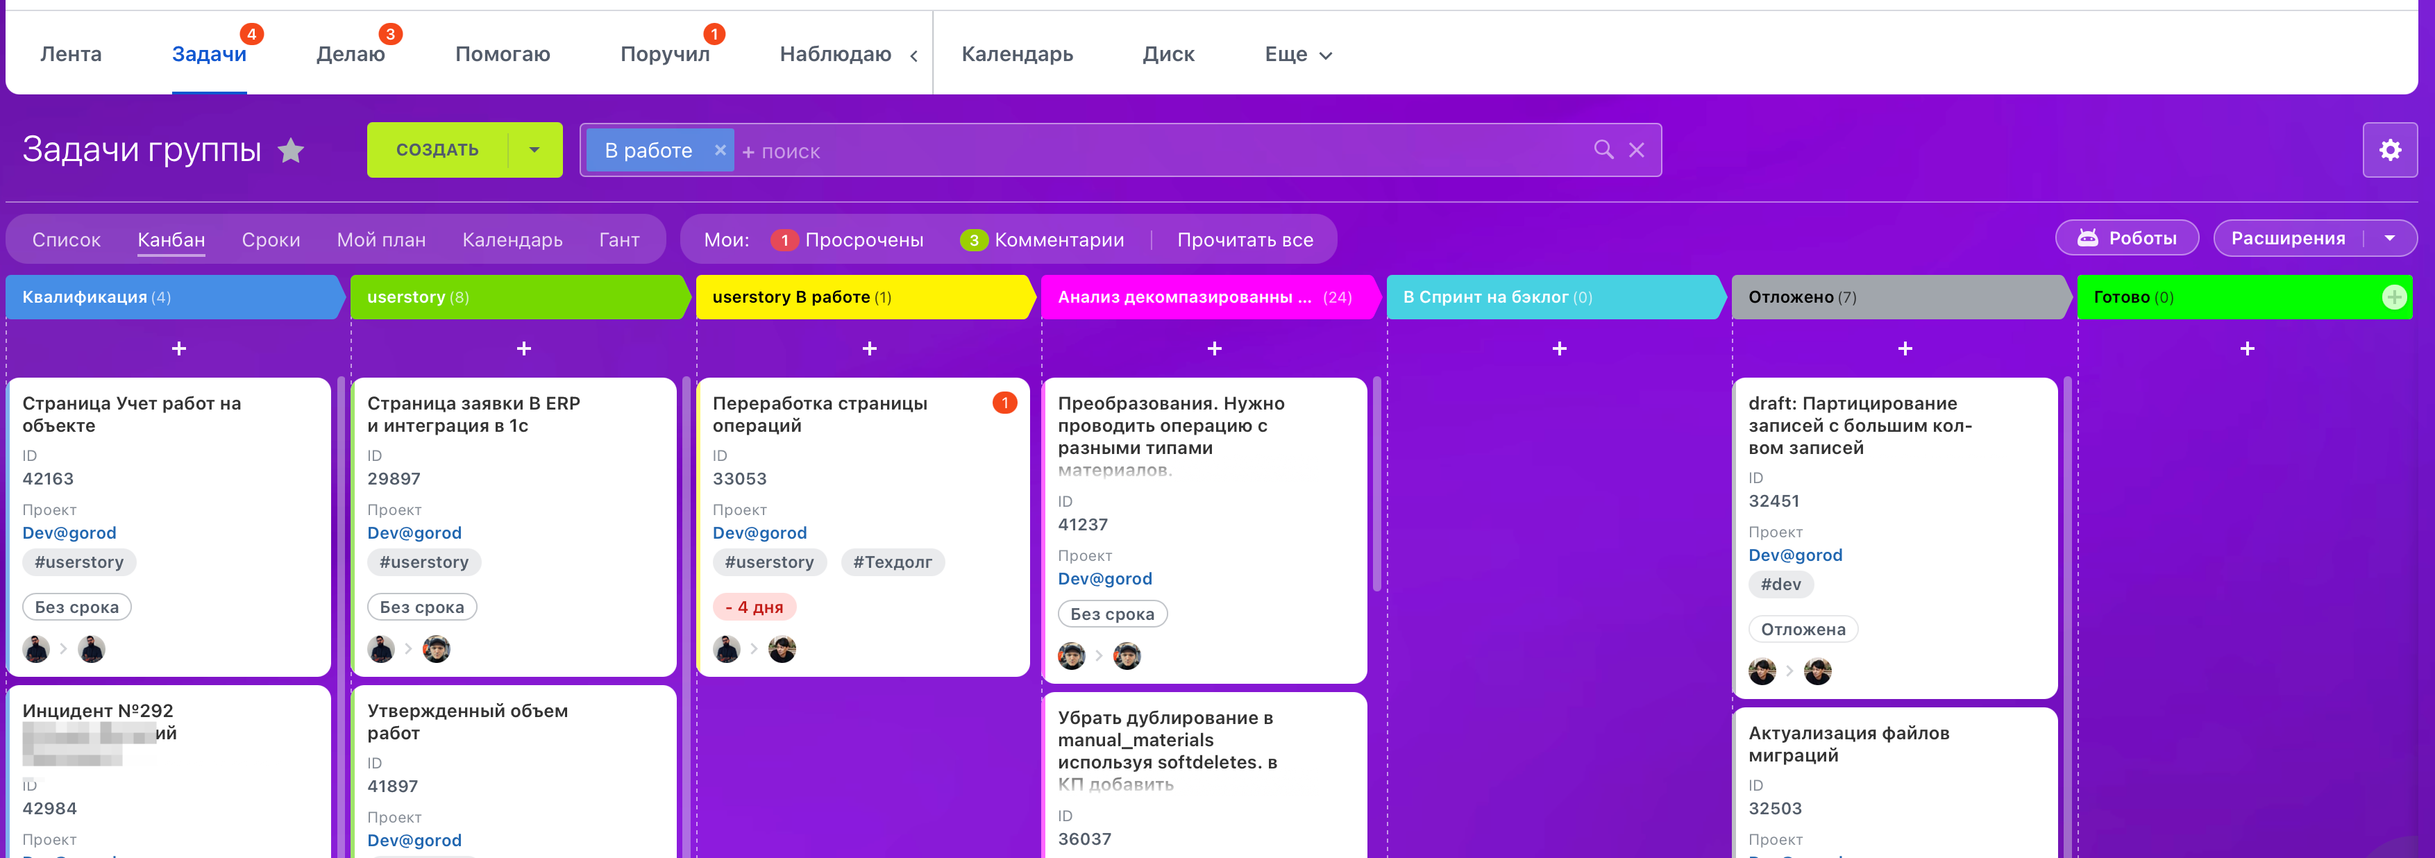Open assignee avatar on 'Переработка страницы операций' card
The image size is (2435, 858).
[x=782, y=649]
